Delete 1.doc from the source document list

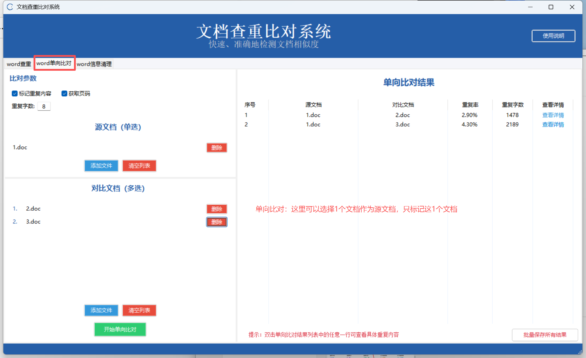point(217,148)
